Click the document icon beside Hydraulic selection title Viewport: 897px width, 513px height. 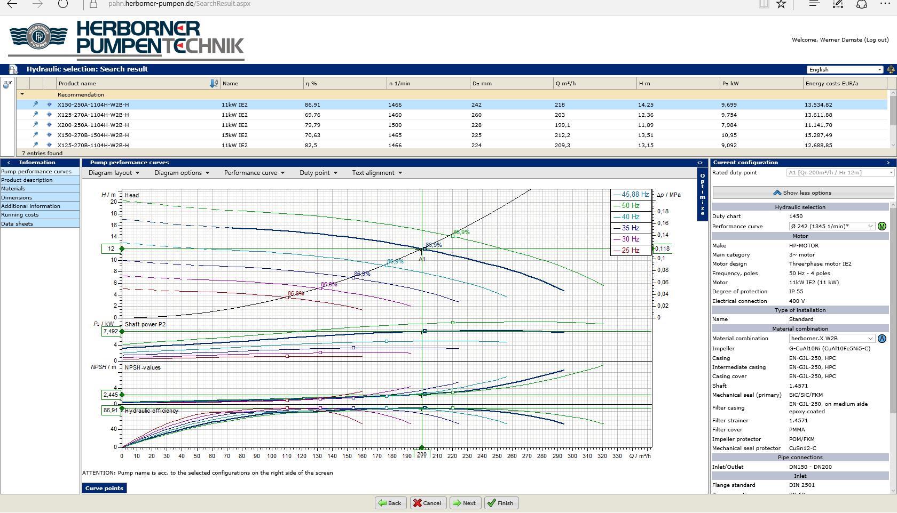pyautogui.click(x=13, y=69)
